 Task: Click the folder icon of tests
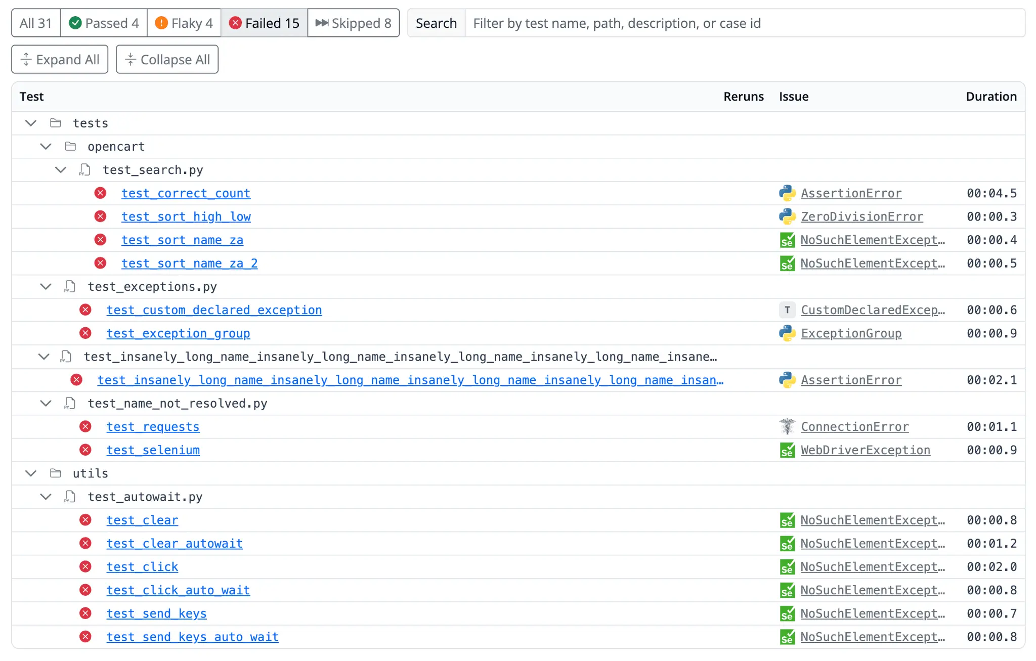point(56,123)
